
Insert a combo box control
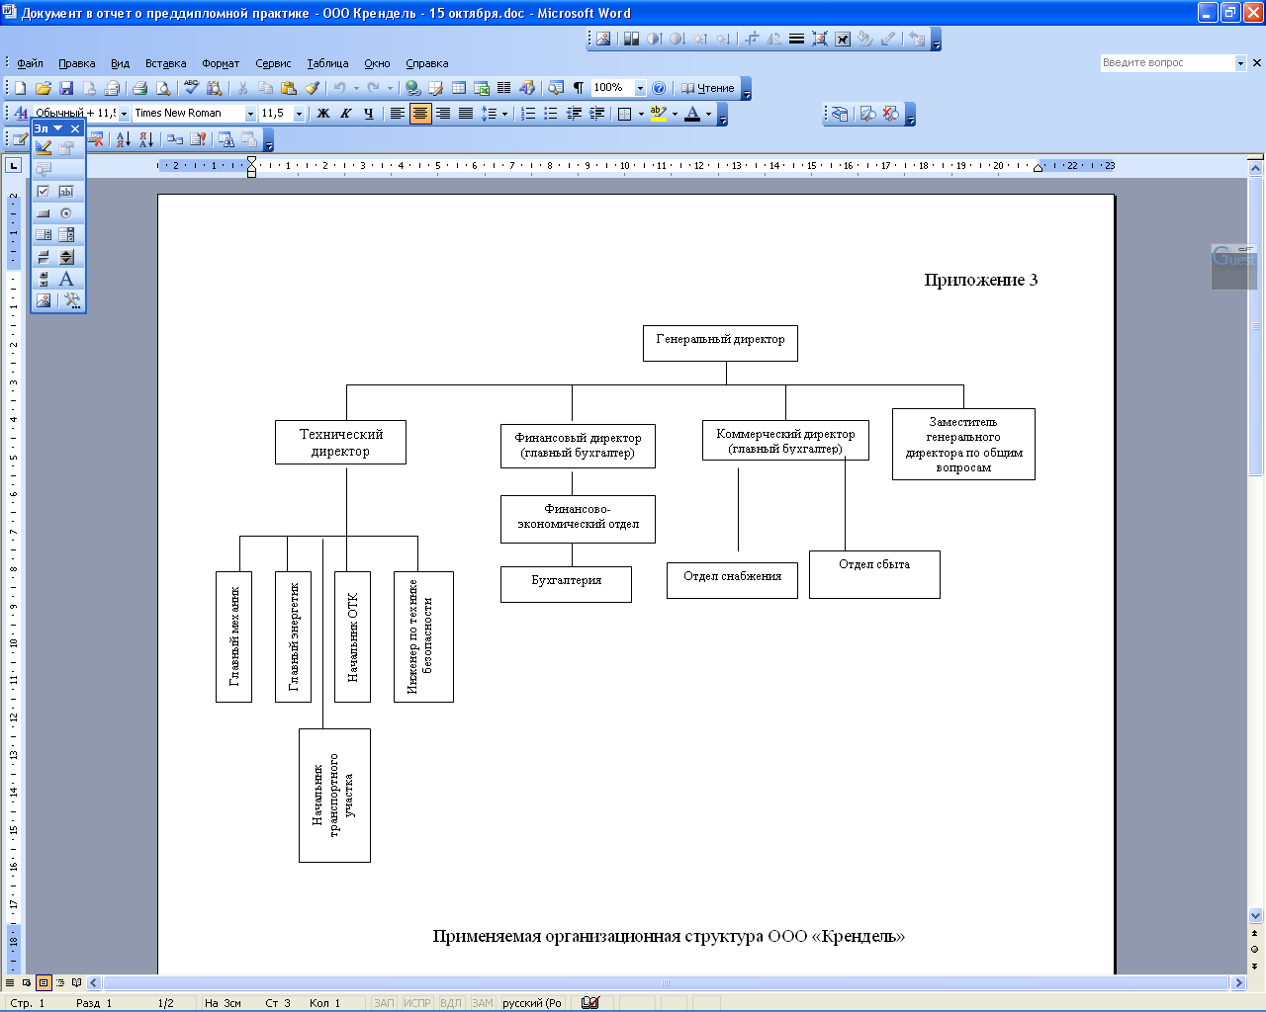[66, 234]
